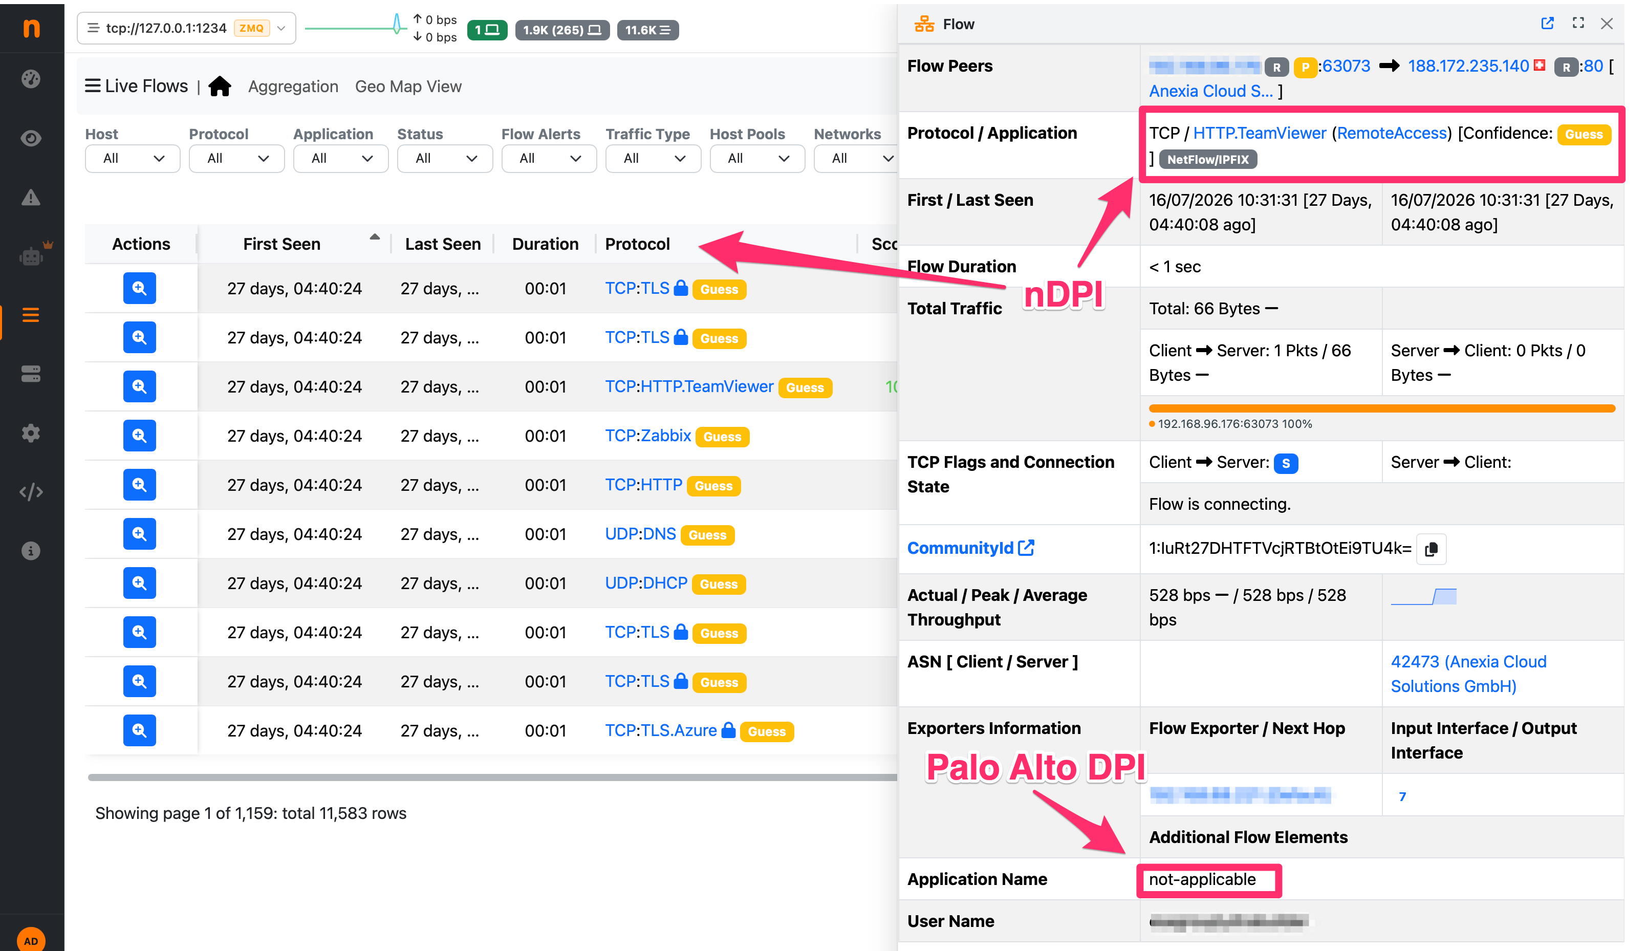Select the Flows list icon in sidebar

tap(31, 315)
